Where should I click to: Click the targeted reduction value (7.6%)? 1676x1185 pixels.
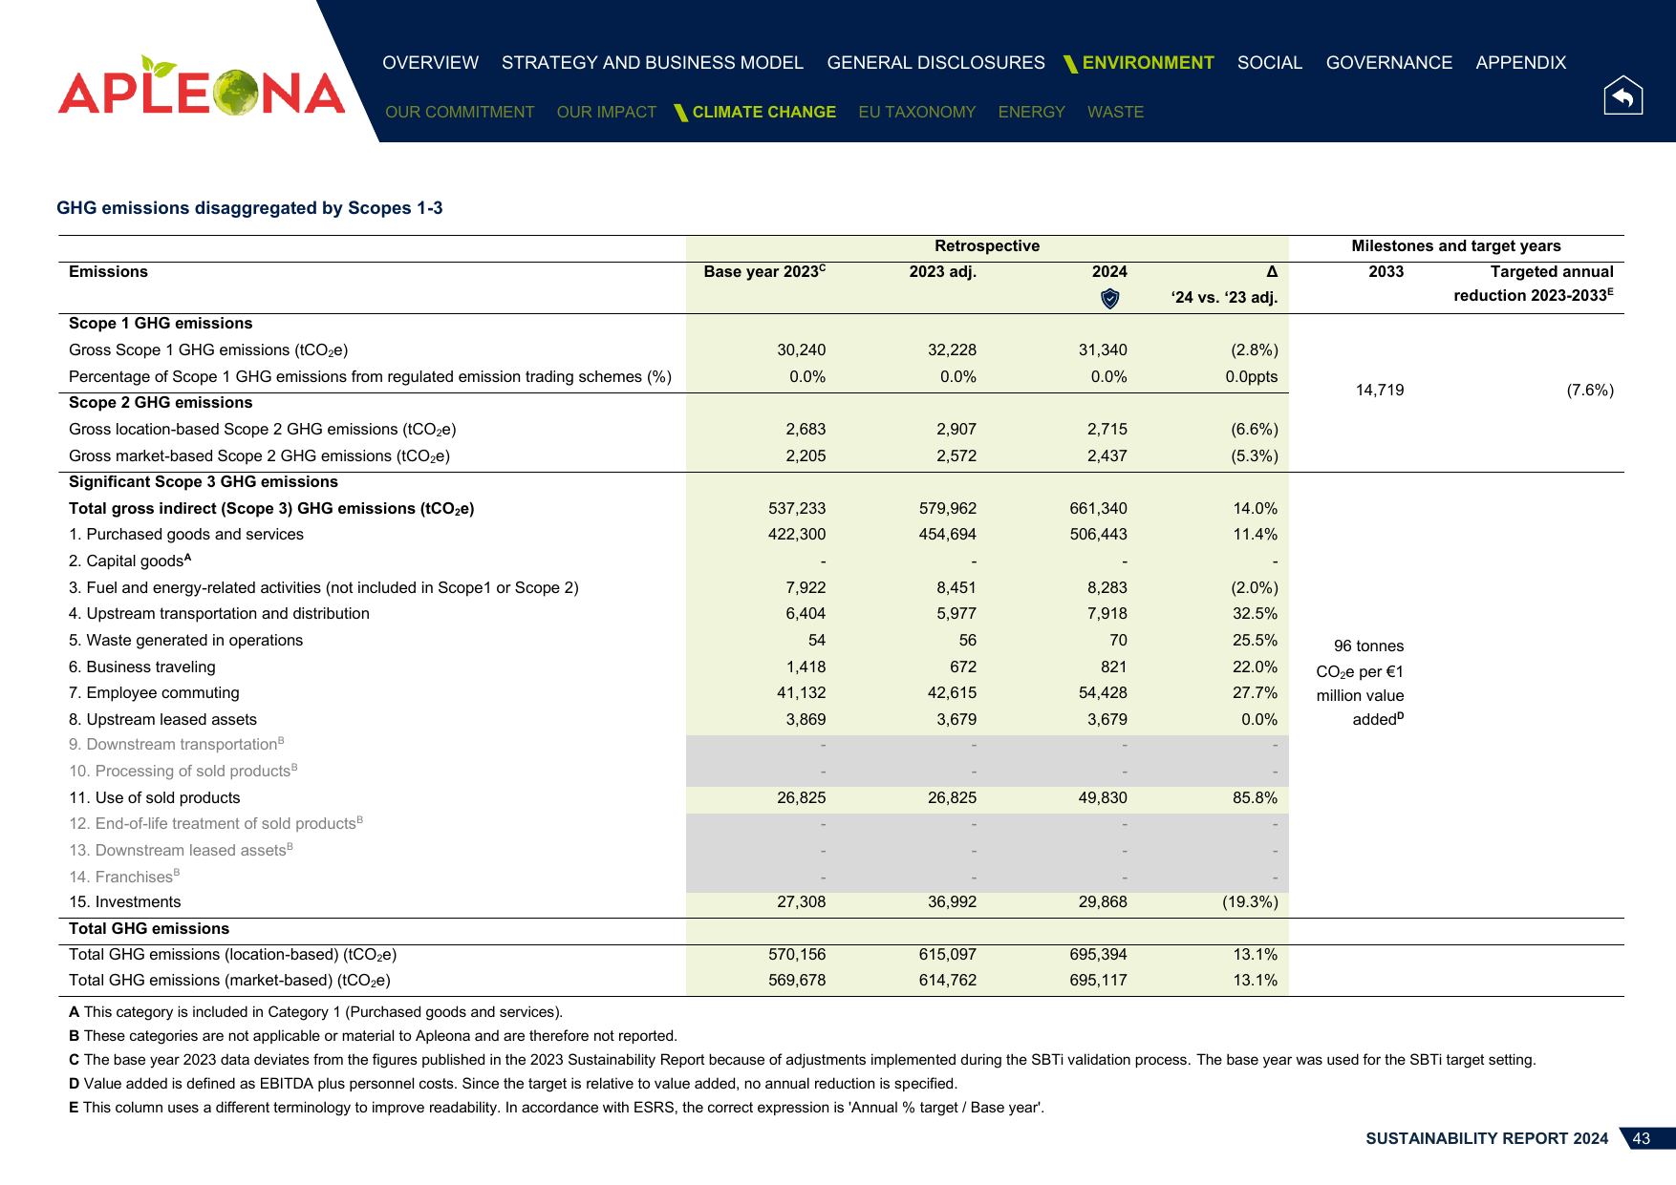pos(1590,390)
